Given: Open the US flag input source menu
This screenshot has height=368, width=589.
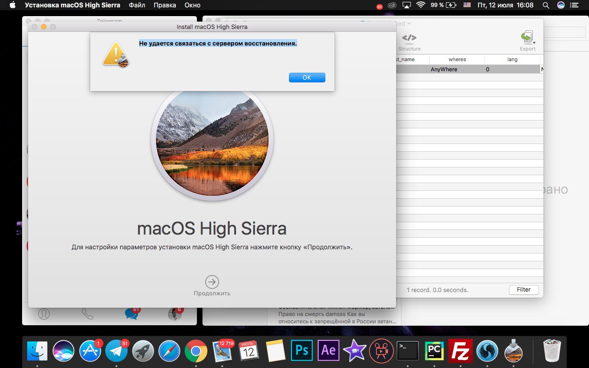Looking at the screenshot, I should [x=467, y=6].
